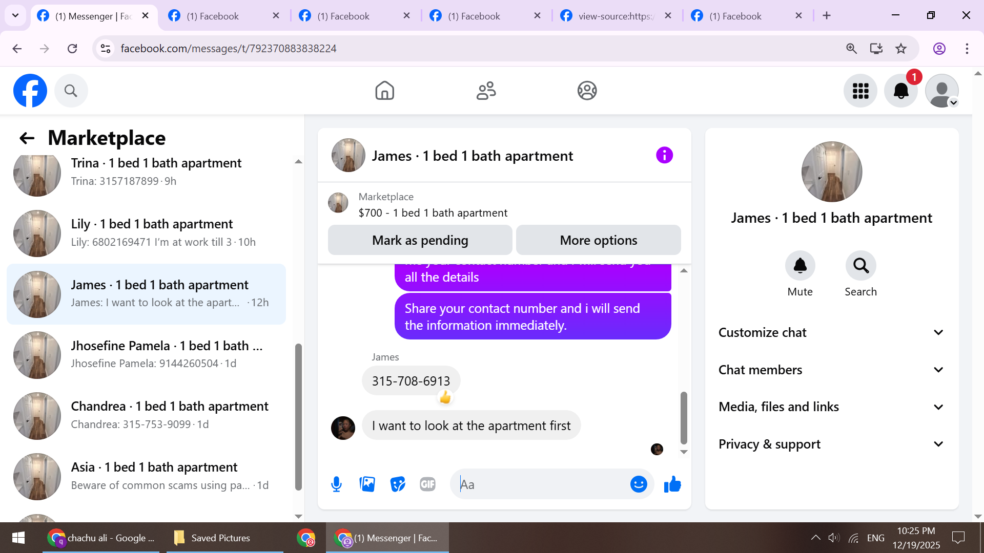984x553 pixels.
Task: Open the sticker picker icon
Action: pyautogui.click(x=398, y=484)
